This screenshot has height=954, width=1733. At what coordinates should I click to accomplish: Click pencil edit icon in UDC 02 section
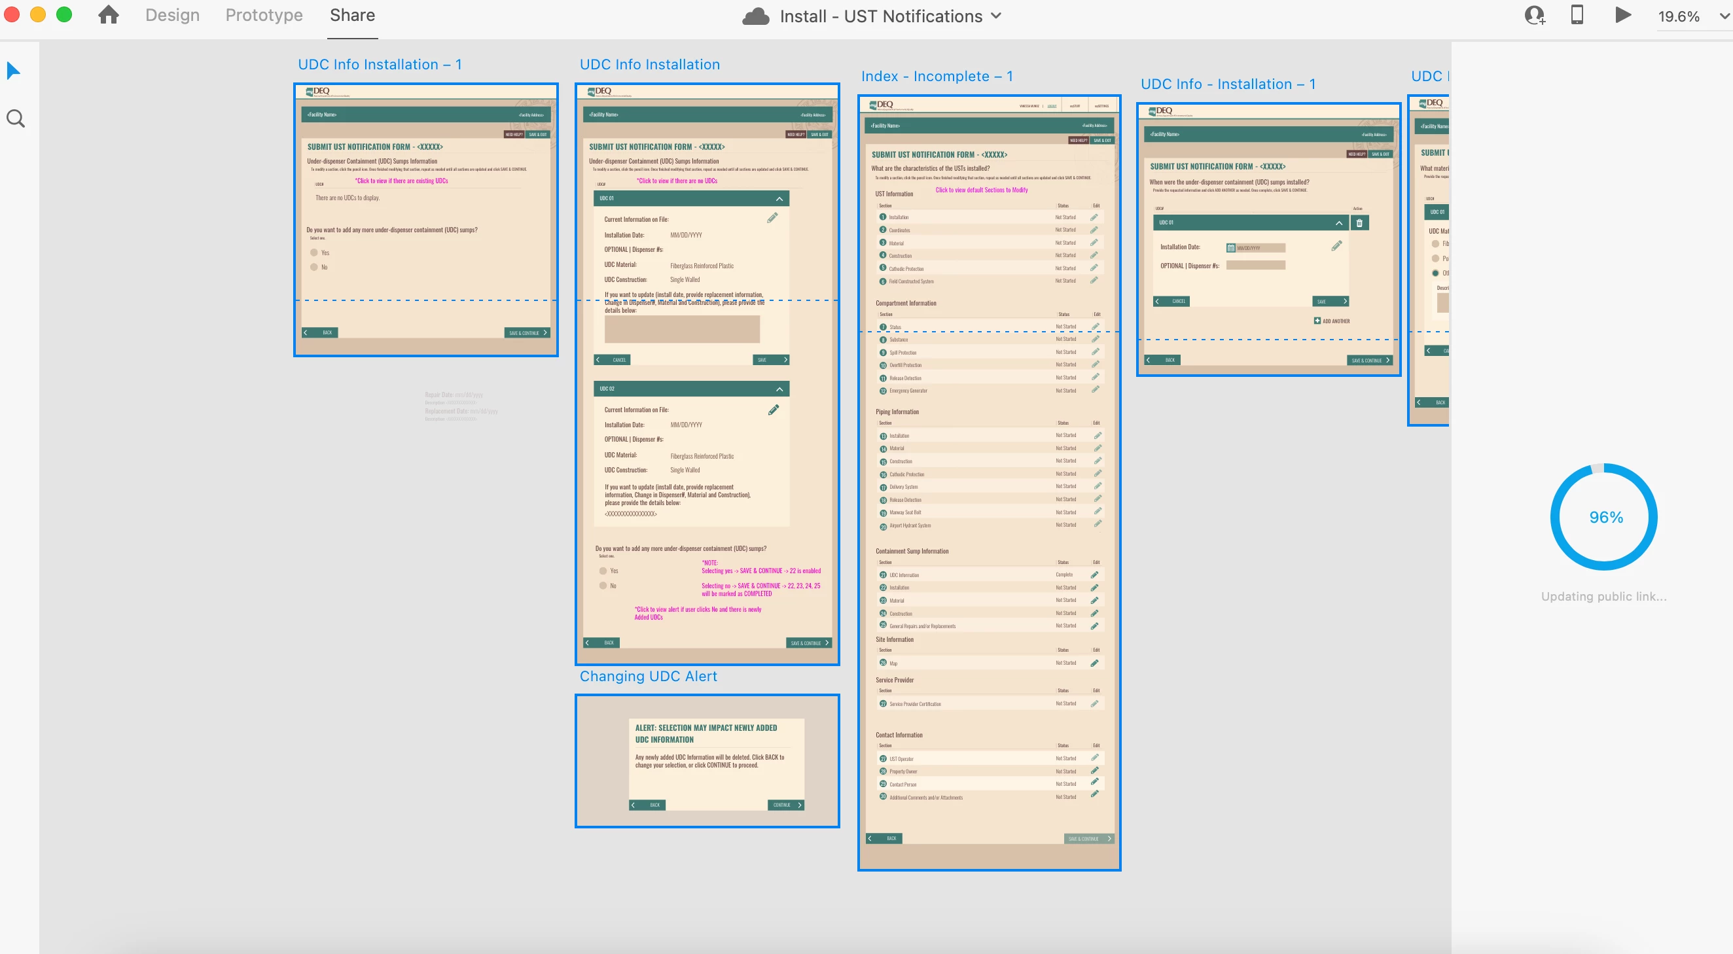click(774, 410)
